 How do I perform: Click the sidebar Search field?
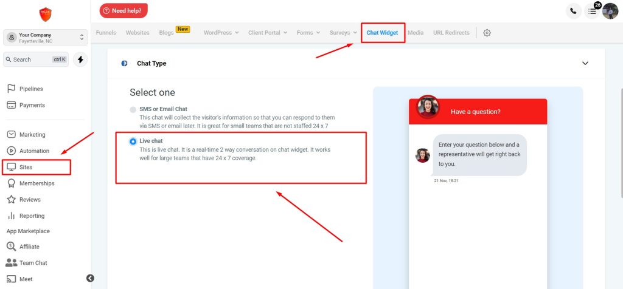tap(36, 59)
